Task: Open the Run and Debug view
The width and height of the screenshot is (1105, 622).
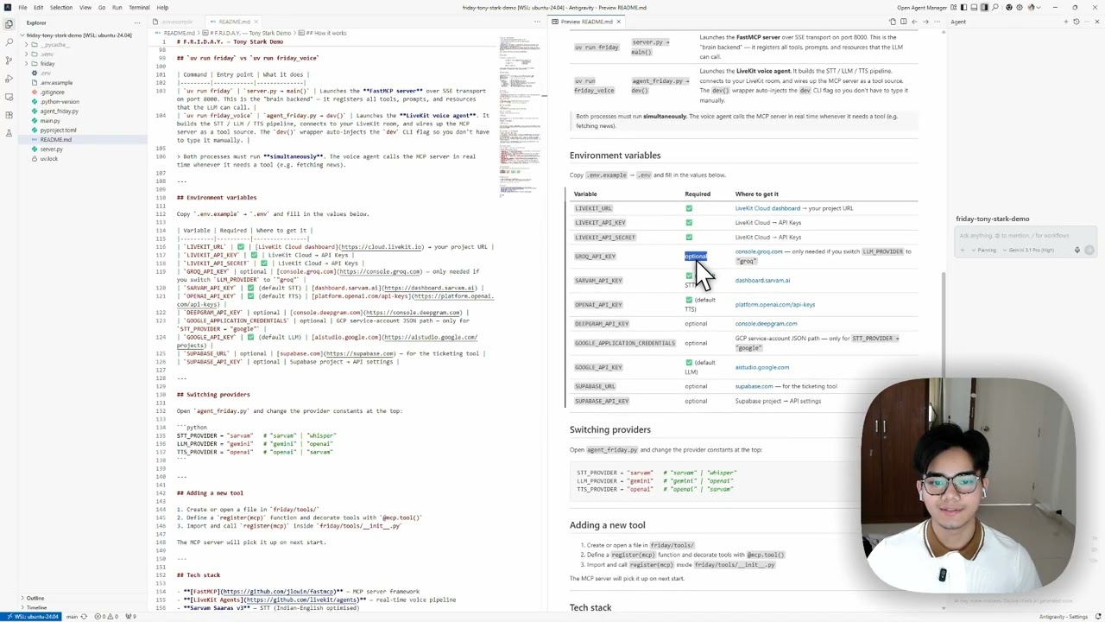Action: (9, 79)
